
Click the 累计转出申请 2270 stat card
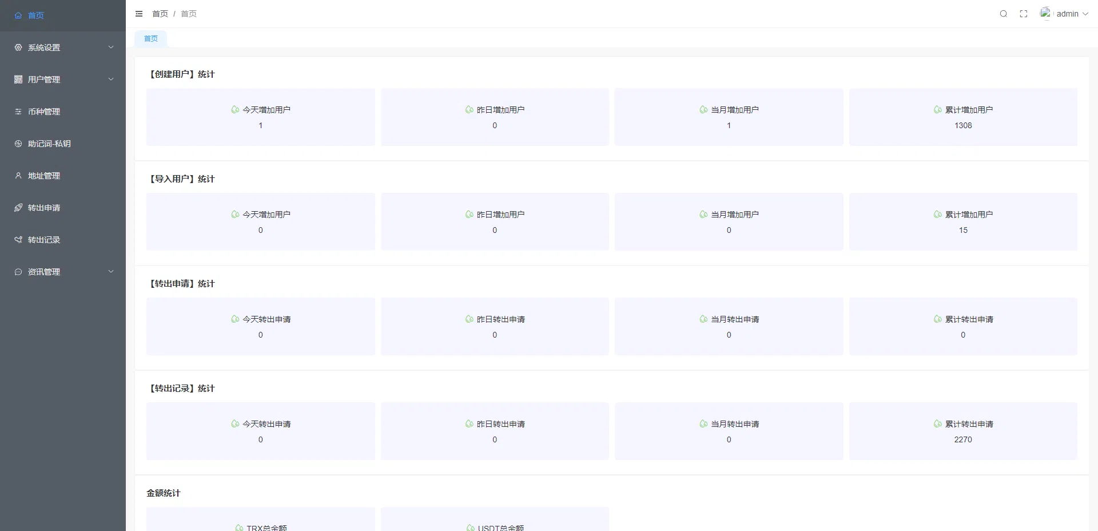coord(963,431)
